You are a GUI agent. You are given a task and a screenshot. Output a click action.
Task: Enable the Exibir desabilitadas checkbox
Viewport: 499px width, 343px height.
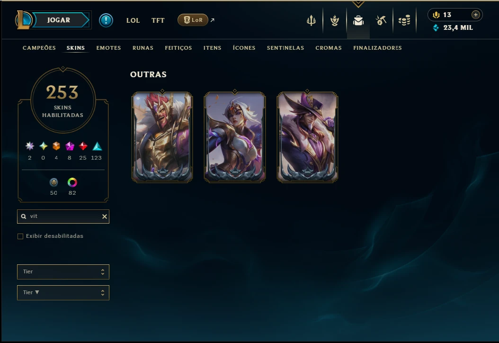tap(20, 236)
